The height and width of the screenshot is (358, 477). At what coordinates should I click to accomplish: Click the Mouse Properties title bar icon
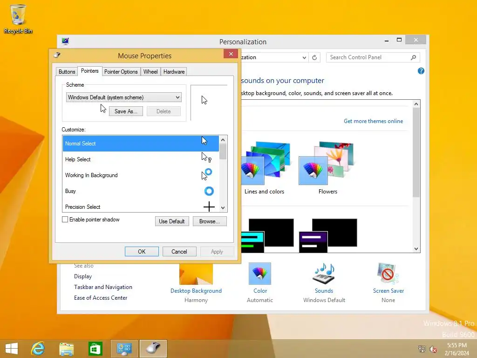pyautogui.click(x=57, y=55)
